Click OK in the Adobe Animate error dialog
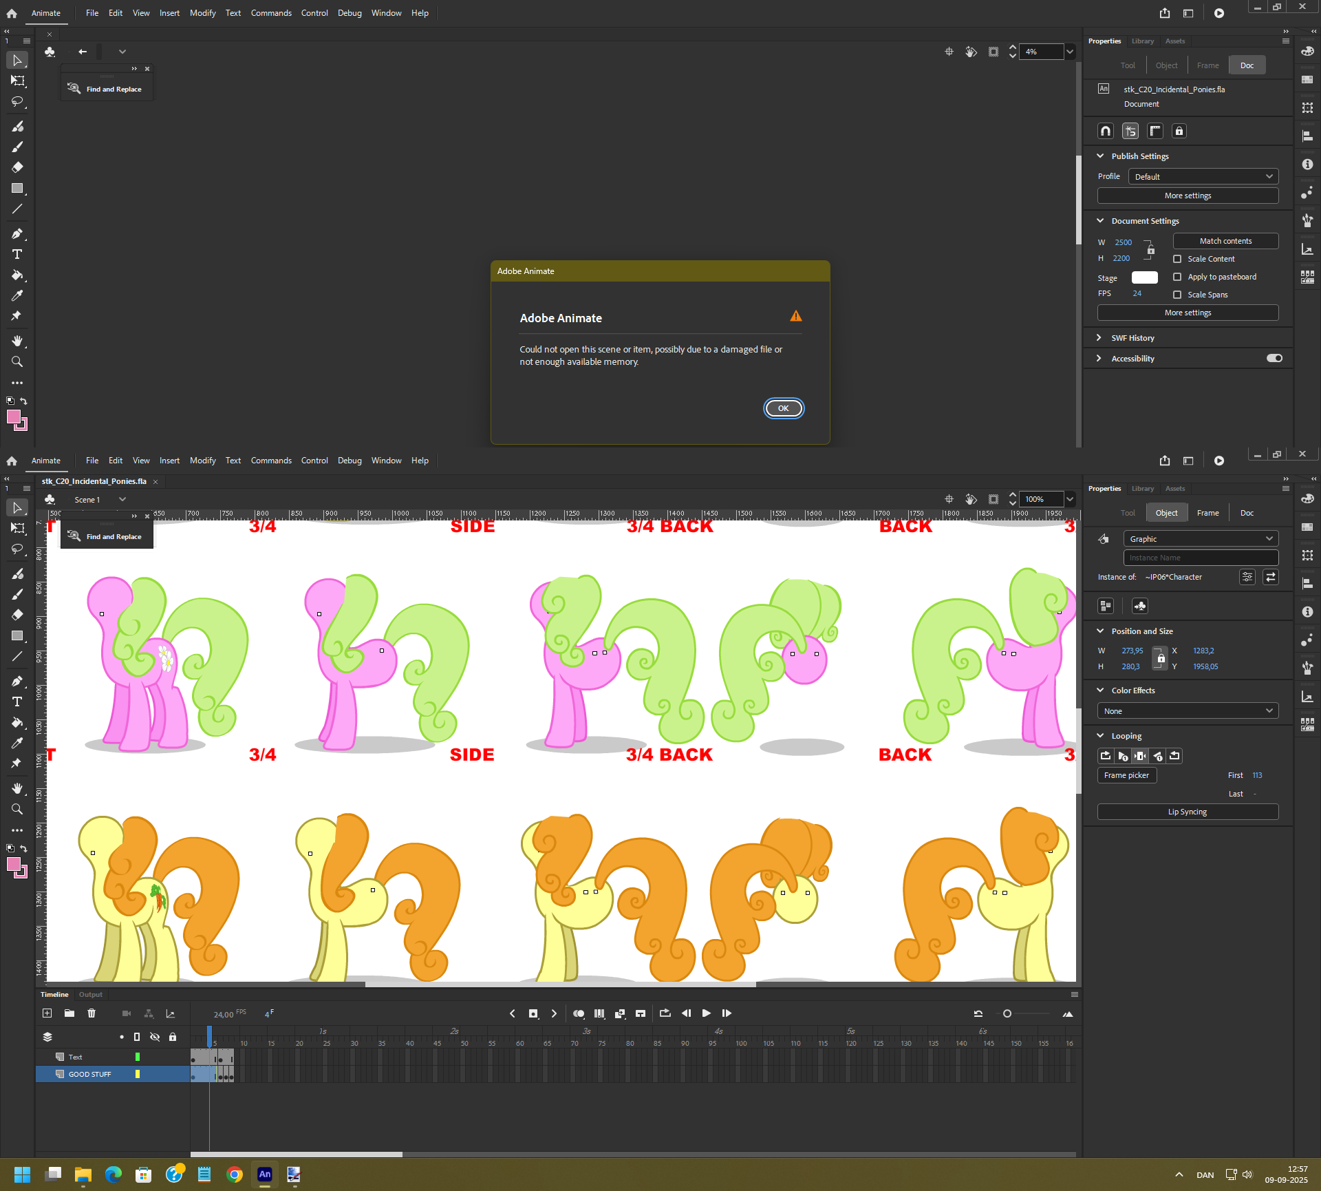Viewport: 1321px width, 1191px height. 783,408
